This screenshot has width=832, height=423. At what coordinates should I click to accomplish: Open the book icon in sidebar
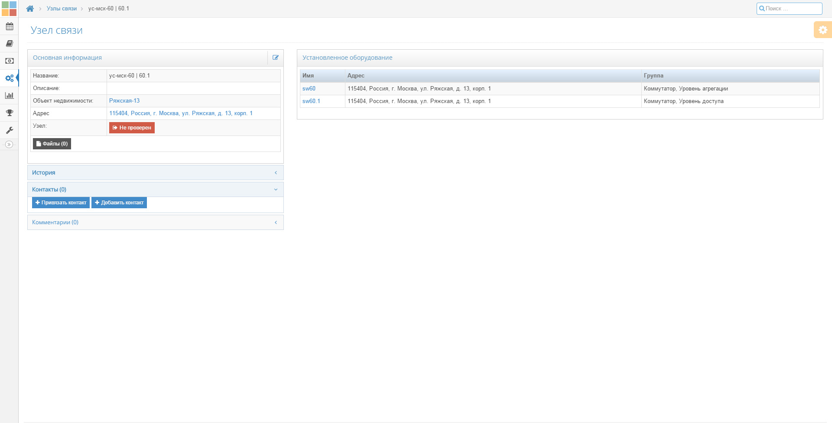[x=9, y=44]
